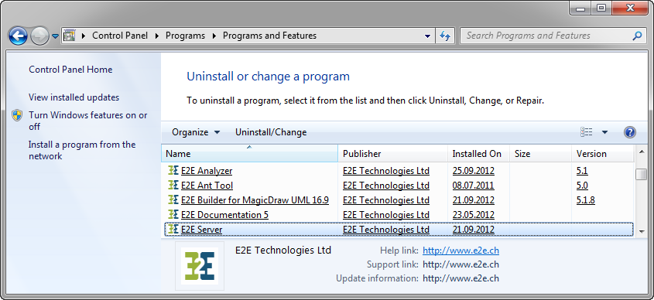Click the list's scroll down arrow
654x300 pixels.
click(641, 231)
